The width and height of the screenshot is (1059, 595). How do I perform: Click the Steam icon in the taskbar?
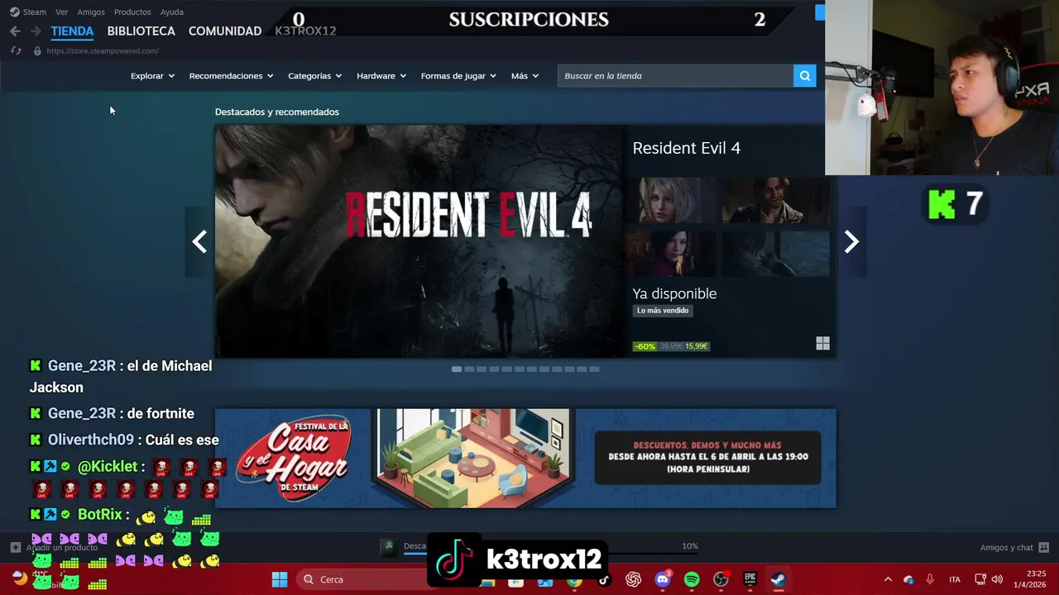pyautogui.click(x=779, y=580)
